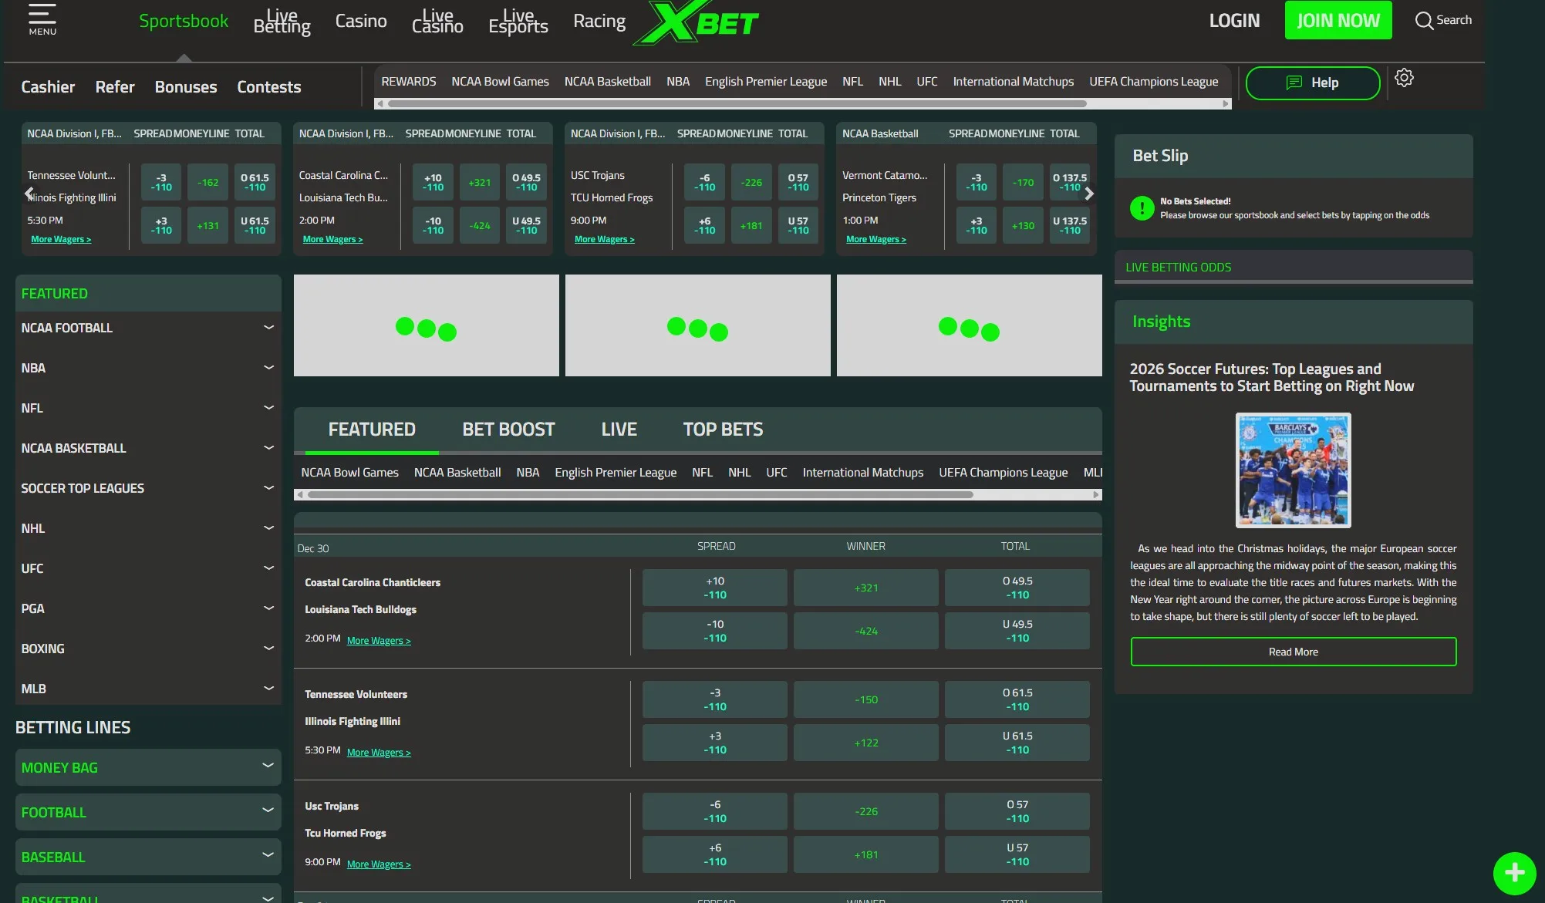The height and width of the screenshot is (903, 1545).
Task: Expand NFL in Featured list
Action: (x=148, y=408)
